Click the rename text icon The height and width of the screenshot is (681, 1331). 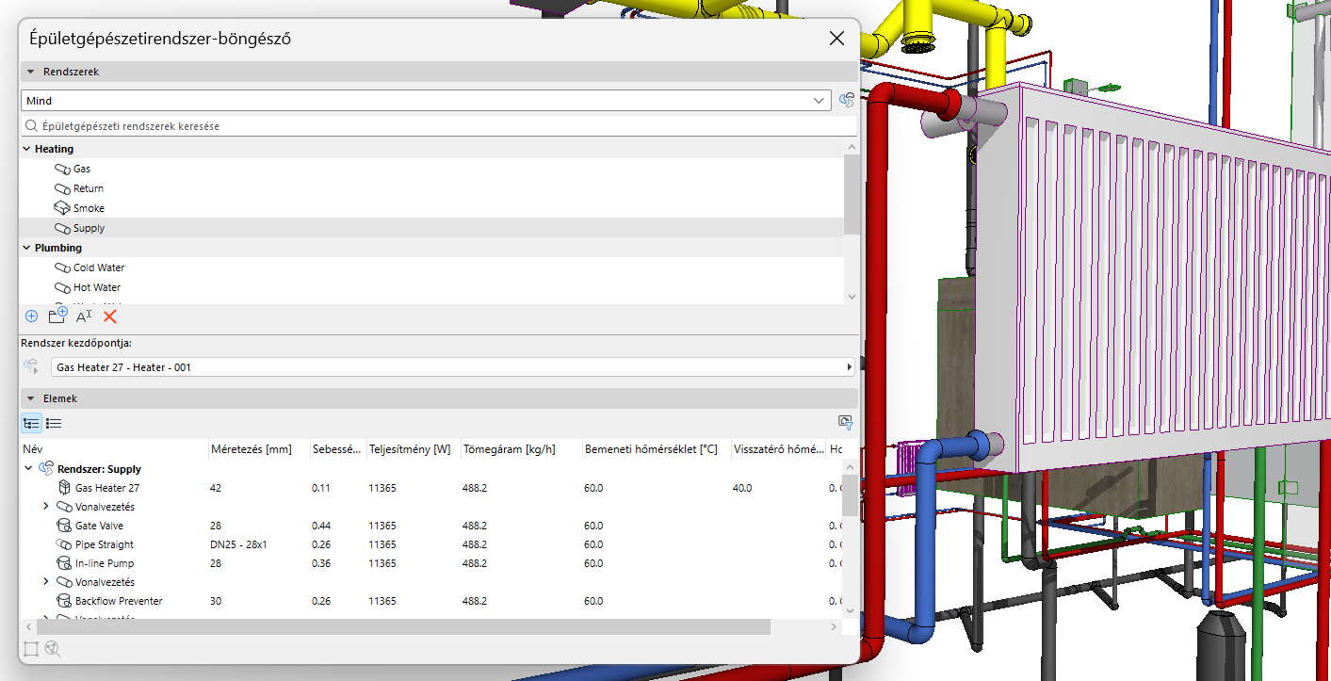coord(84,316)
